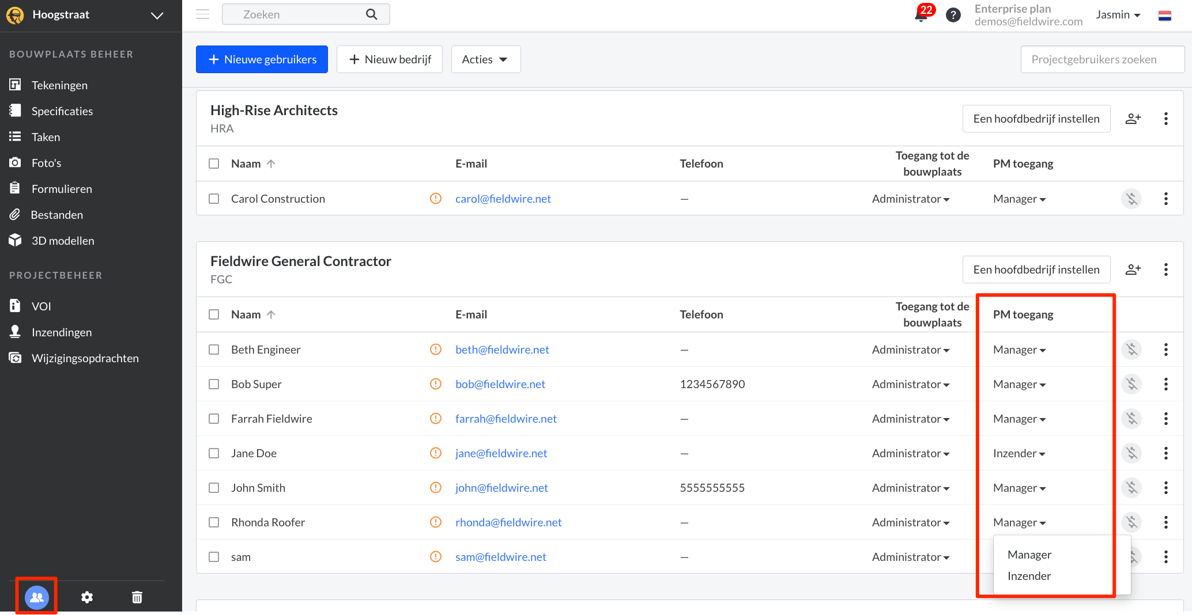Go to Tekeningen in the sidebar
This screenshot has width=1192, height=615.
pos(59,85)
